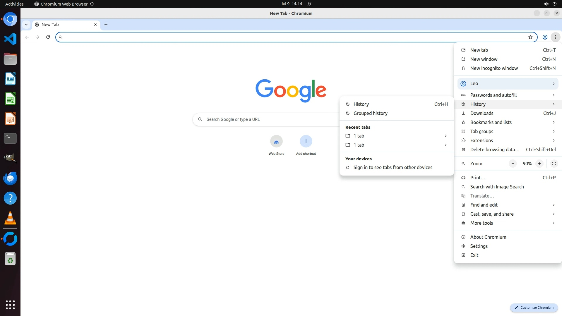Viewport: 562px width, 316px height.
Task: Open Thunderbird from the dock
Action: click(10, 178)
